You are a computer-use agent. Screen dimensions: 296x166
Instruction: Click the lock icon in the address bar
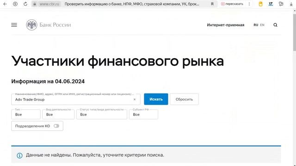tap(35, 4)
